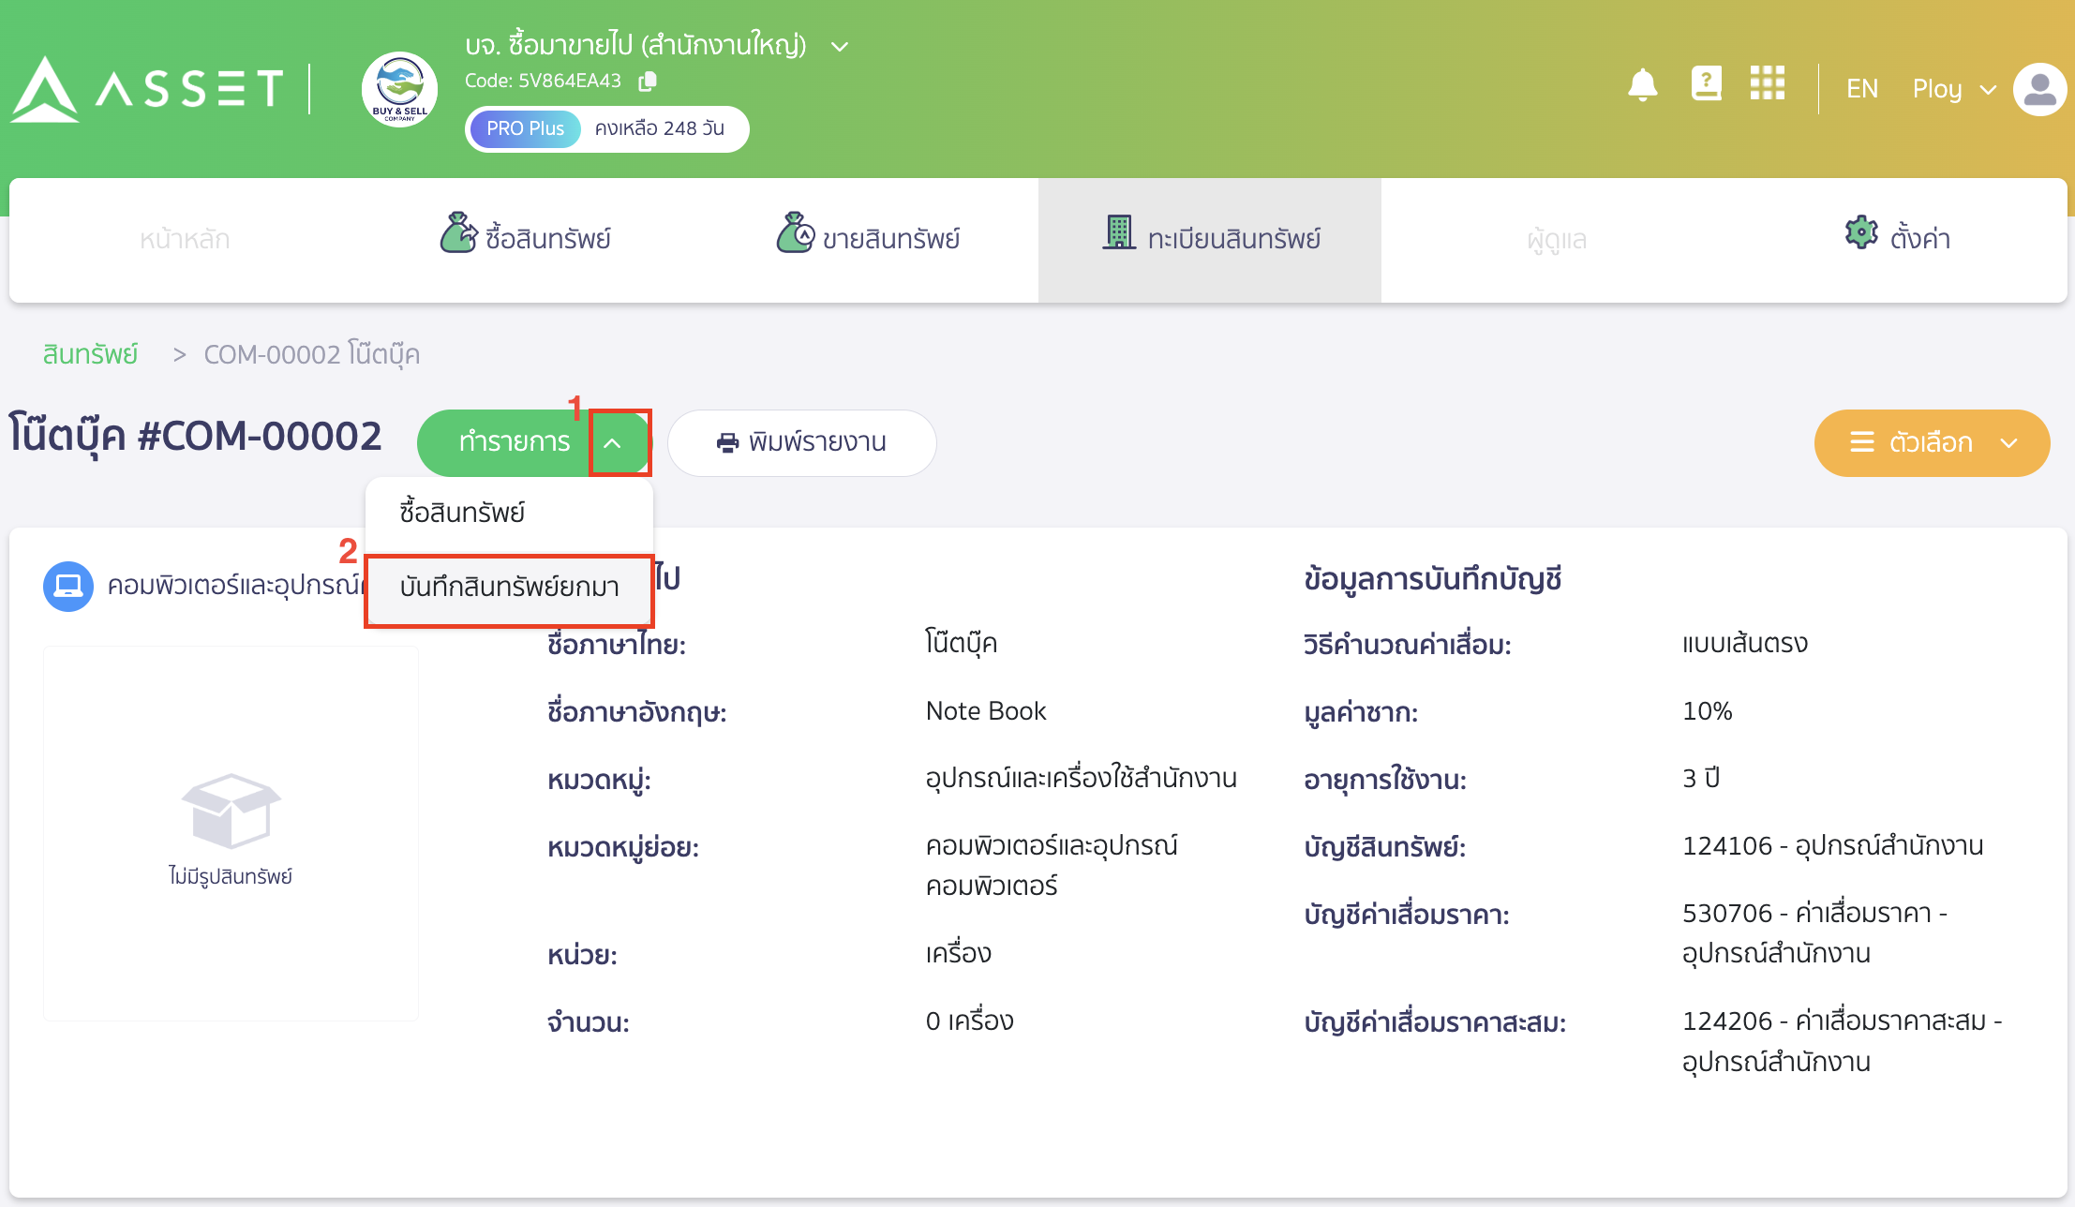Click the ไม่มีรูปสินทรัพย์ image placeholder
Viewport: 2075px width, 1207px height.
[x=231, y=834]
